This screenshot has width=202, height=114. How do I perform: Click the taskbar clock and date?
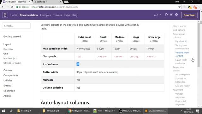188,111
